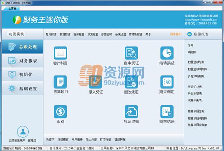224x151 pixels.
Task: Open the 币别 dollar icon
Action: point(60,112)
